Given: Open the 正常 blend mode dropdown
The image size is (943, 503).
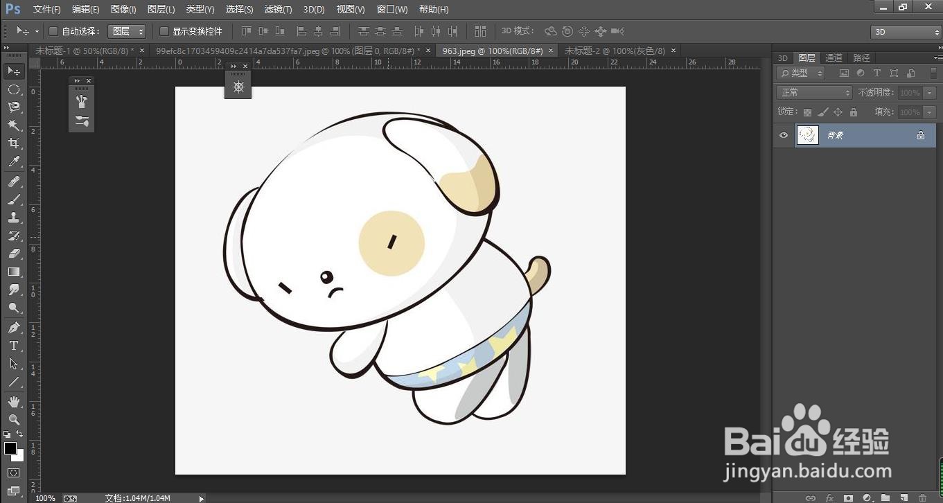Looking at the screenshot, I should tap(814, 92).
